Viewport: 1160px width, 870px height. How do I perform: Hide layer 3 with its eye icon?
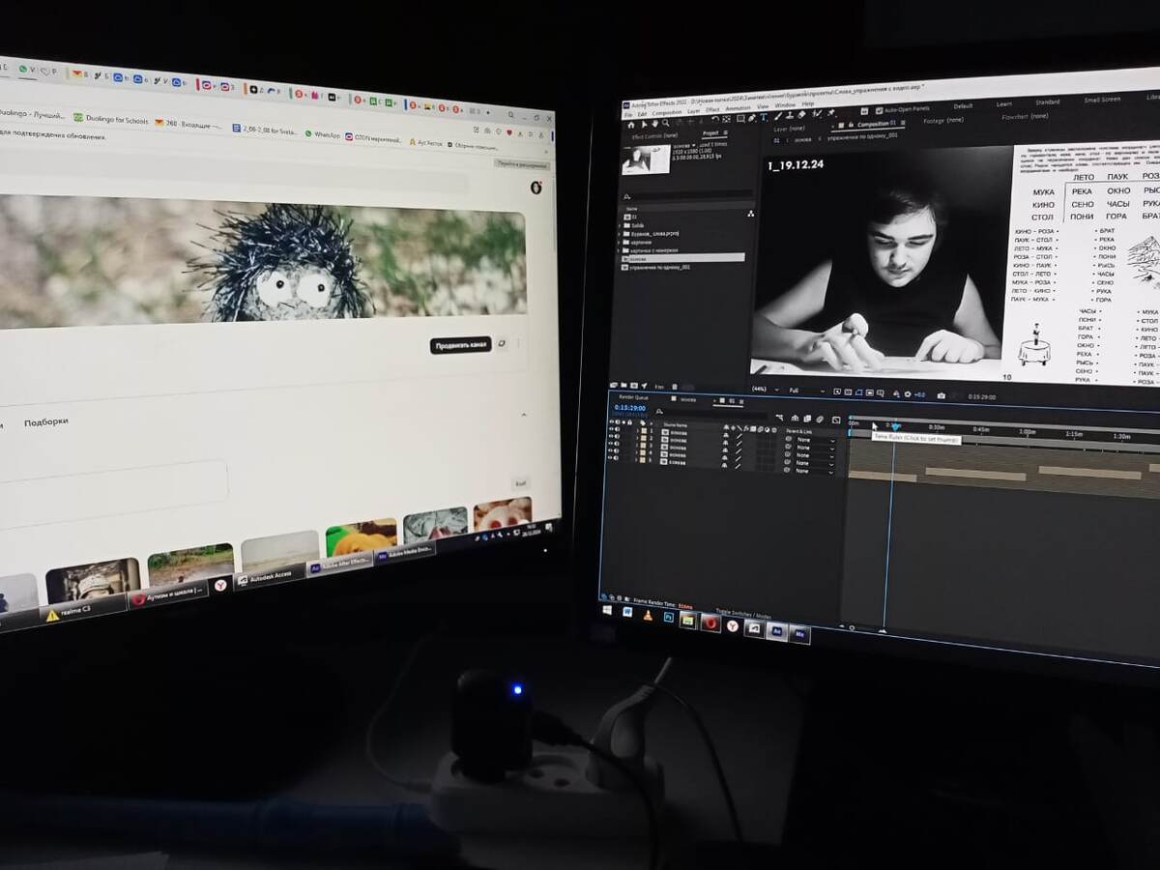tap(611, 443)
